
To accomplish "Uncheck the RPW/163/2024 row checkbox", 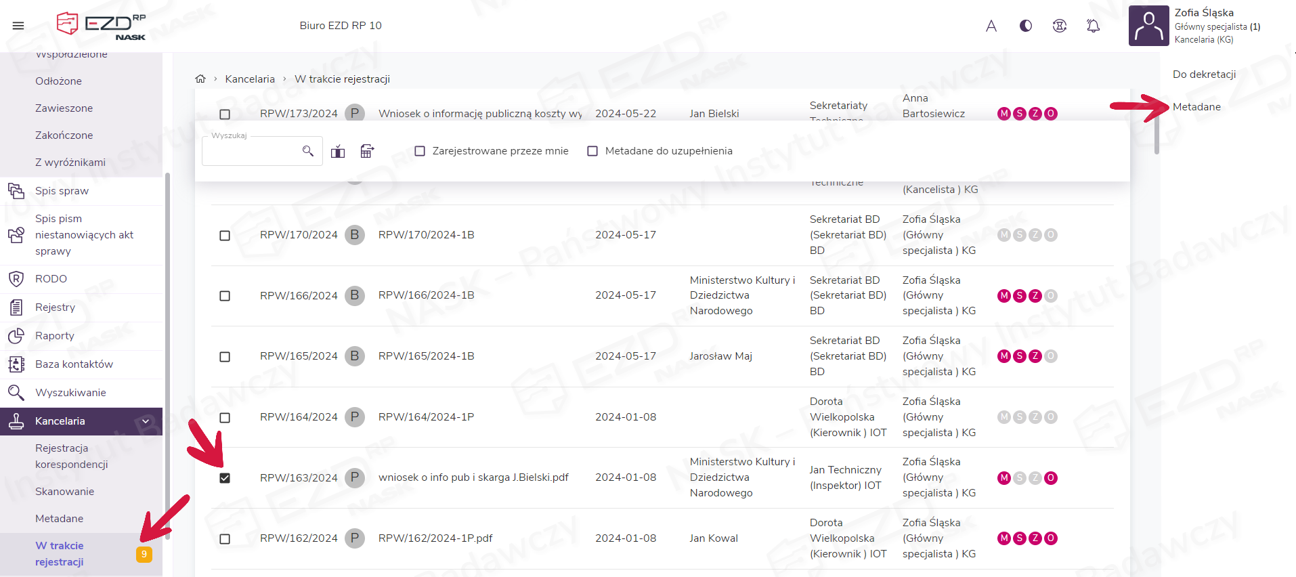I will click(x=225, y=478).
